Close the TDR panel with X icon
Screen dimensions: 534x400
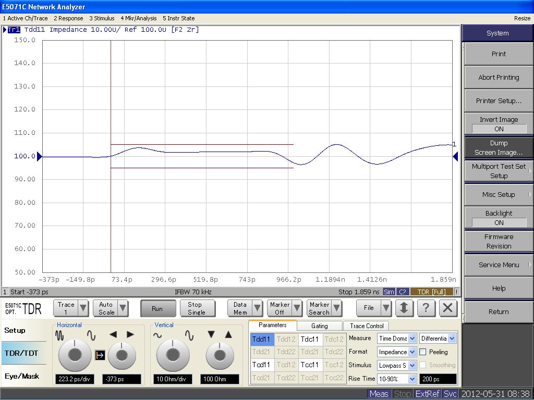(447, 308)
